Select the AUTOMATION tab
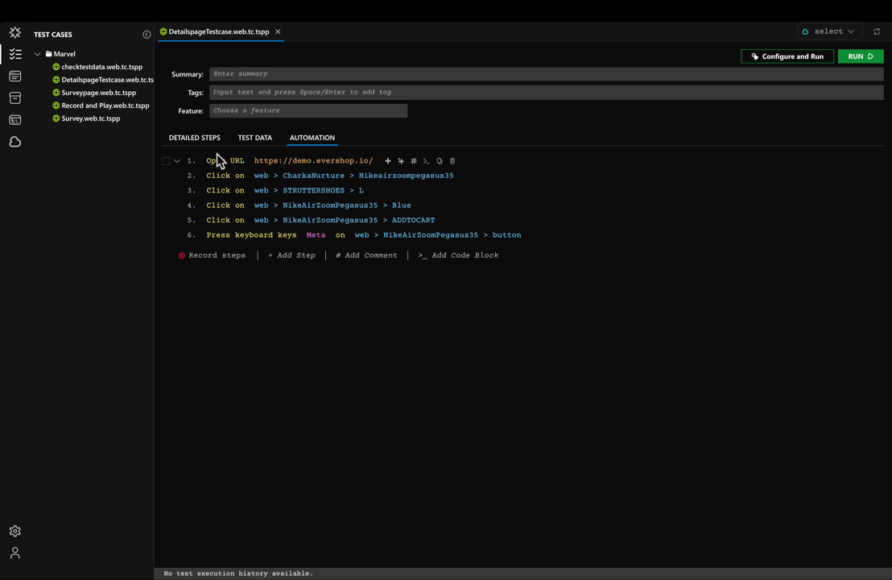Viewport: 892px width, 580px height. (x=312, y=138)
